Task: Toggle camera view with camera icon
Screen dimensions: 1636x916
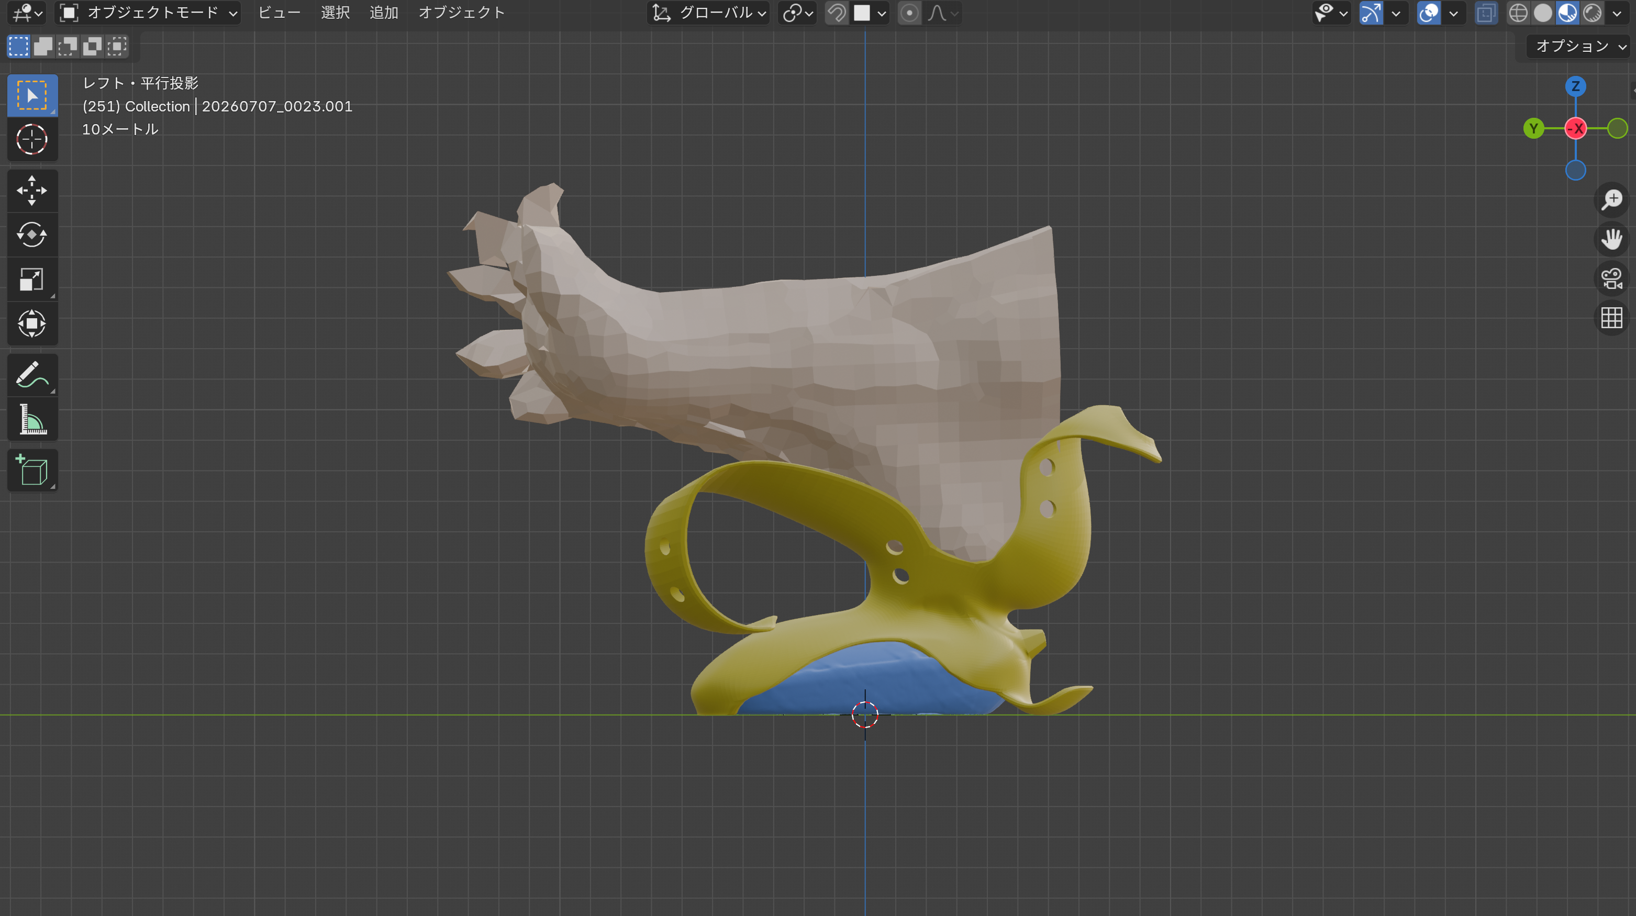Action: 1612,278
